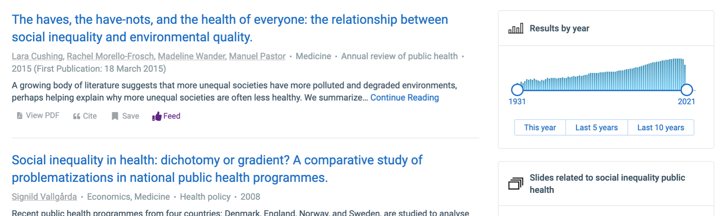Image resolution: width=721 pixels, height=216 pixels.
Task: Select the Last 5 years filter
Action: [x=596, y=128]
